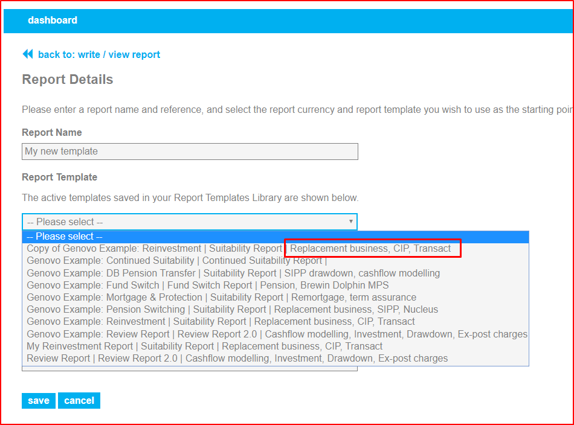This screenshot has width=574, height=425.
Task: Open the 'back to: write / view report' link
Action: pos(100,54)
